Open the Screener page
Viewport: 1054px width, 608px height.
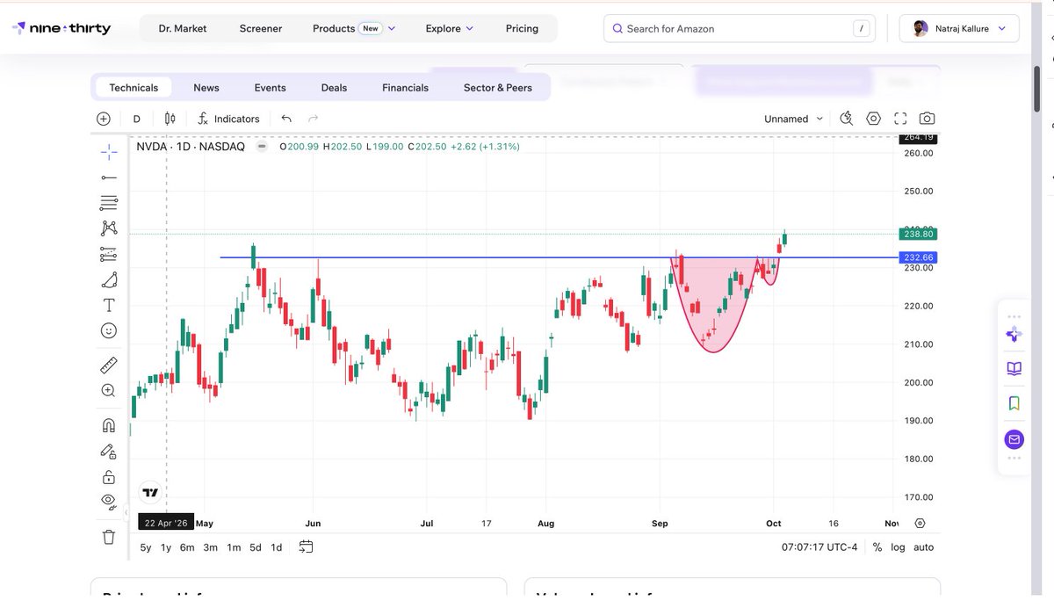click(261, 28)
